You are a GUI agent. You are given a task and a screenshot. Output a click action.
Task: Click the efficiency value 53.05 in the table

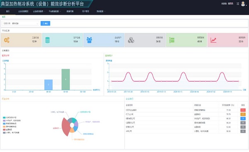228,127
